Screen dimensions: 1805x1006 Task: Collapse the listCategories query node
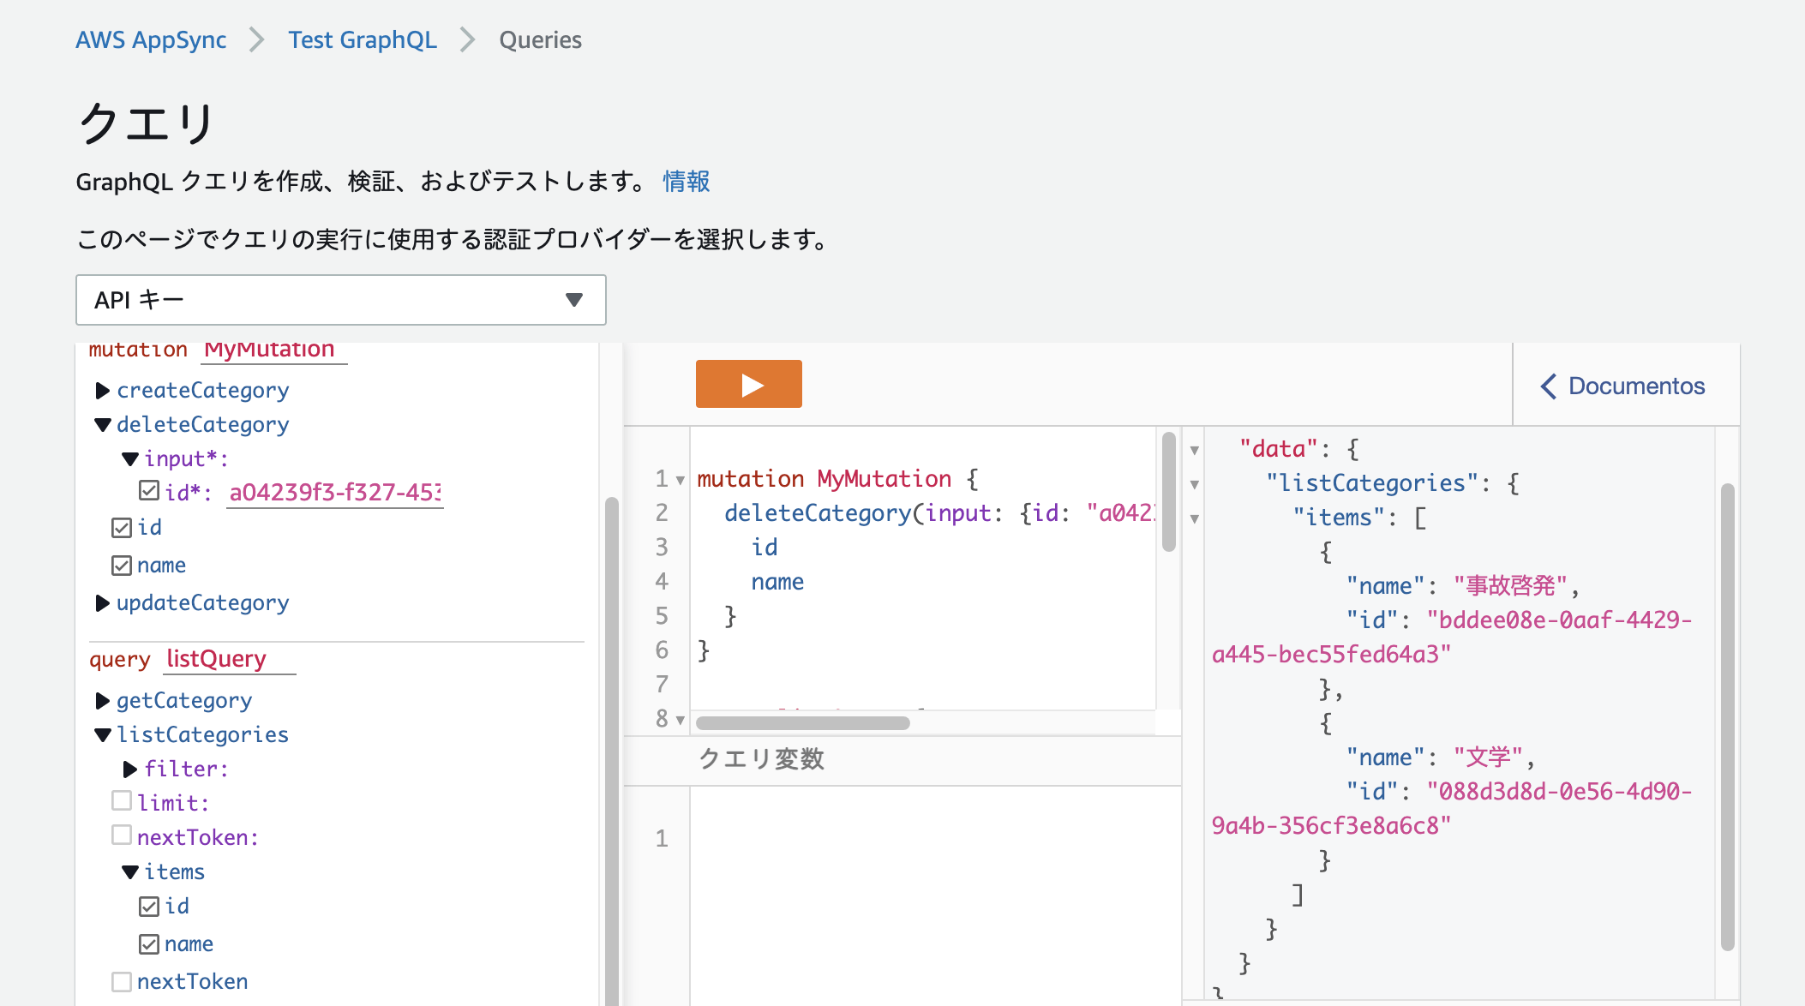pyautogui.click(x=102, y=735)
